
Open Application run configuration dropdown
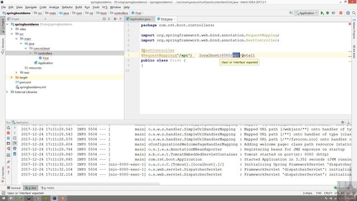(x=307, y=13)
